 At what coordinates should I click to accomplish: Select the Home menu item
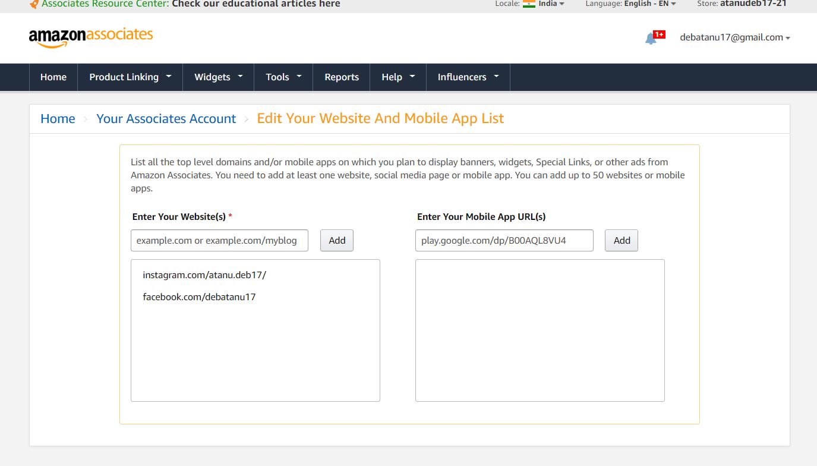coord(53,77)
